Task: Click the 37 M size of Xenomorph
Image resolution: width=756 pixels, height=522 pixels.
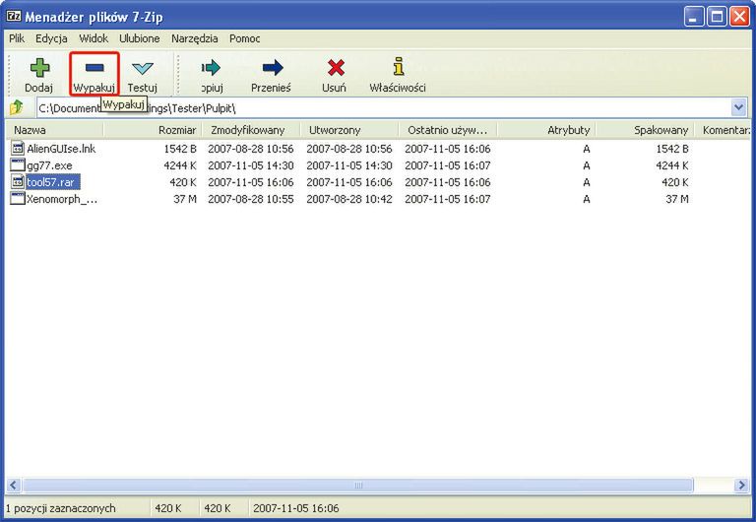Action: coord(185,199)
